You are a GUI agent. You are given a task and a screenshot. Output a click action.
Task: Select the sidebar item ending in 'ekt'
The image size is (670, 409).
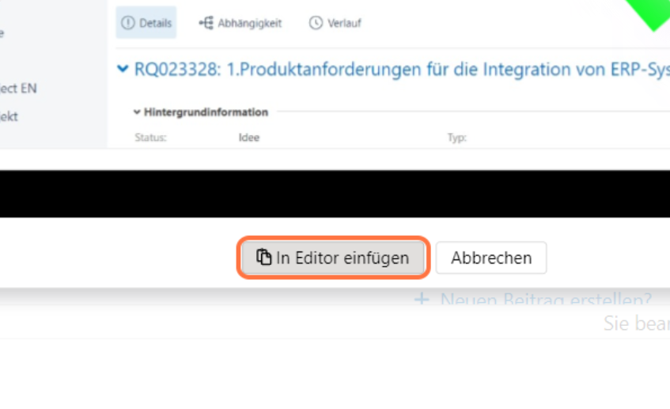[x=9, y=116]
